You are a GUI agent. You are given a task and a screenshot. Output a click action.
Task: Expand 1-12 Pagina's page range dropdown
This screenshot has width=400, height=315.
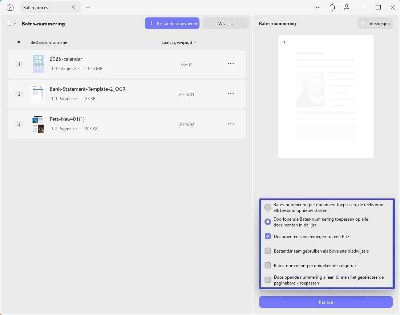(x=65, y=68)
